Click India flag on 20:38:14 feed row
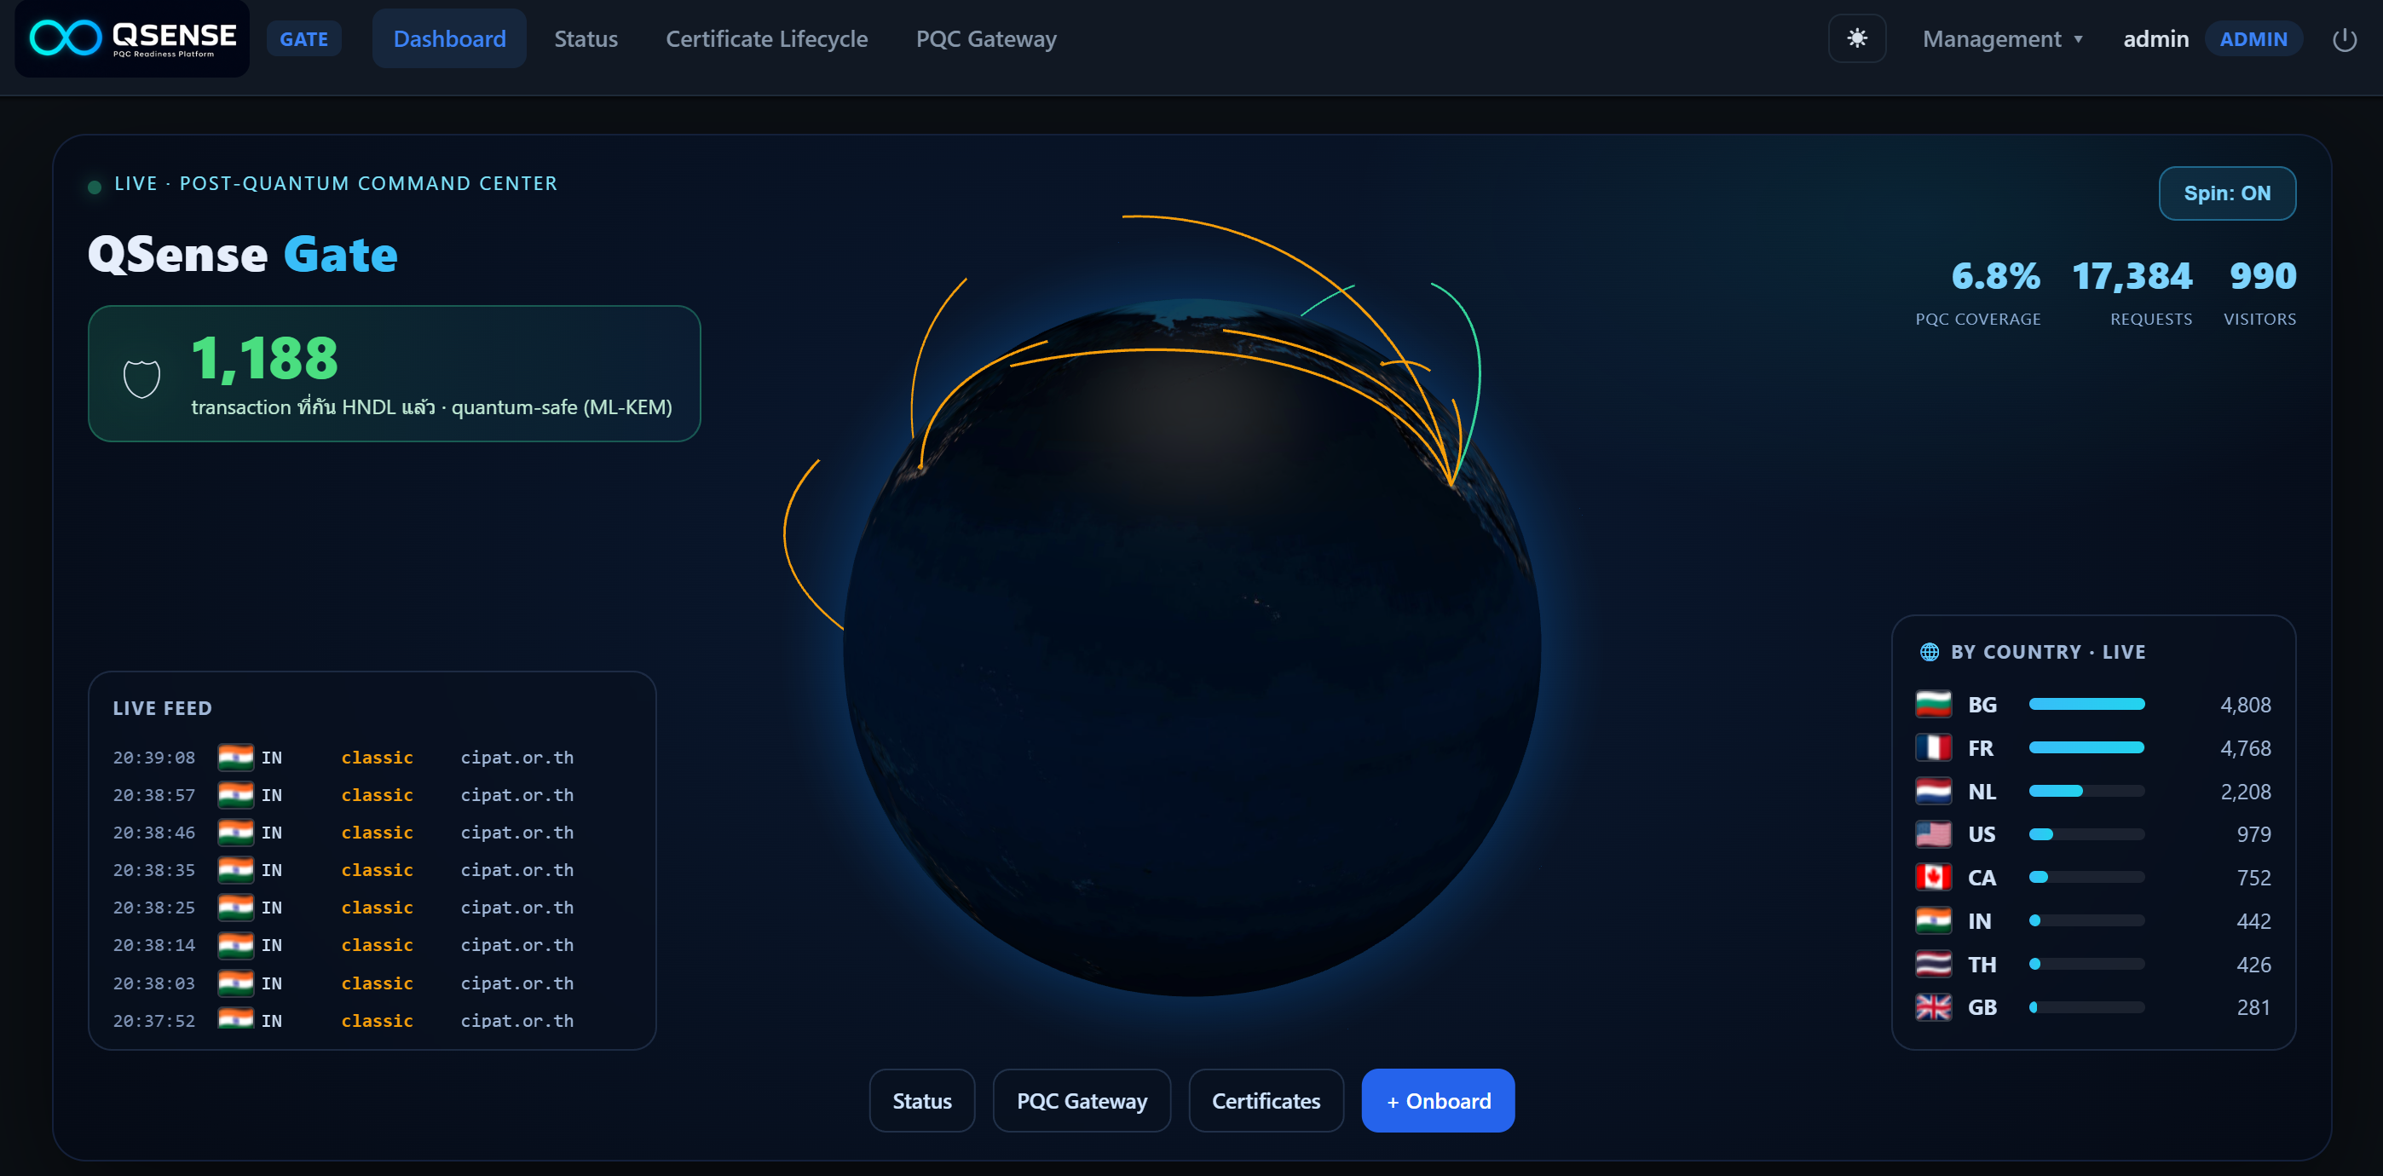Image resolution: width=2383 pixels, height=1176 pixels. 235,945
